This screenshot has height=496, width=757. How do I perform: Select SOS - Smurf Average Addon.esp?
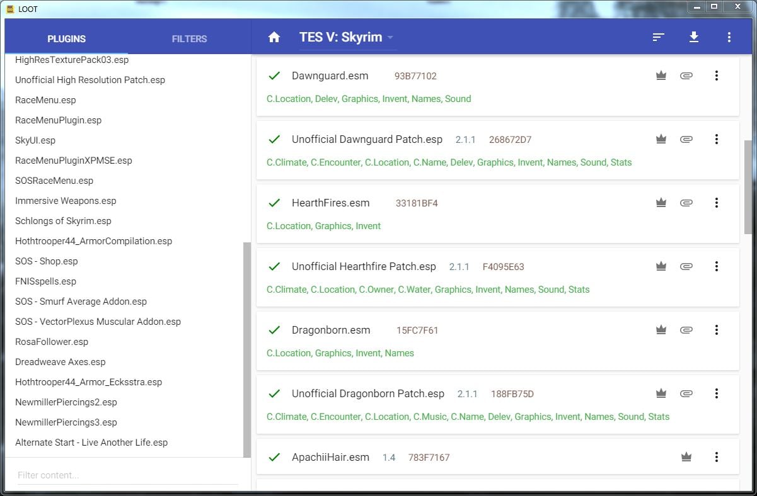click(x=81, y=302)
